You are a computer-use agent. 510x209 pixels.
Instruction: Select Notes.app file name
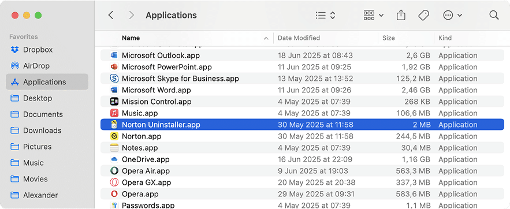coord(140,148)
